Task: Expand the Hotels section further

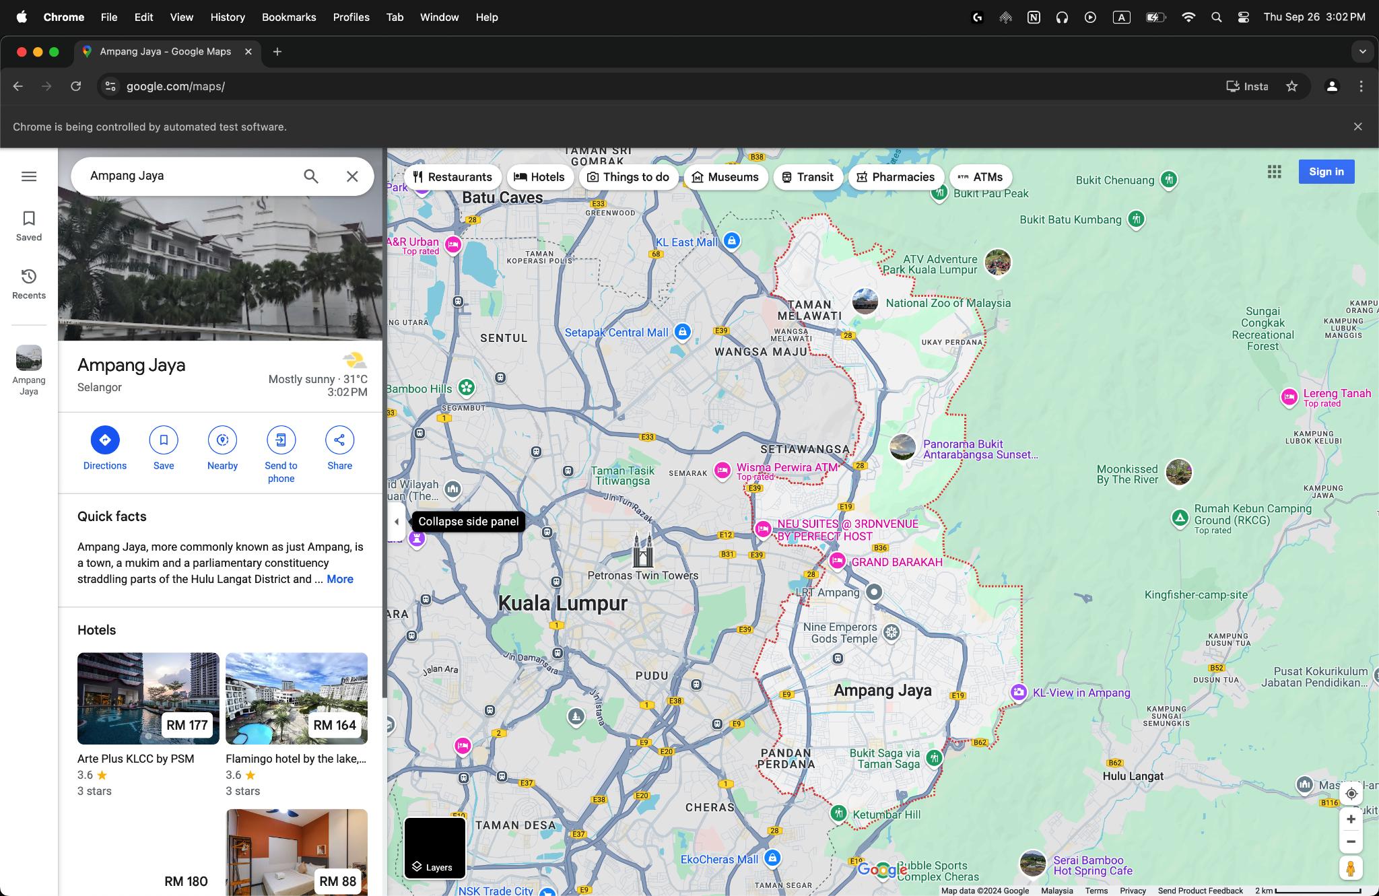Action: click(96, 630)
